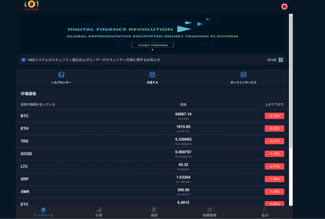Select the LTC market row name

coord(24,166)
